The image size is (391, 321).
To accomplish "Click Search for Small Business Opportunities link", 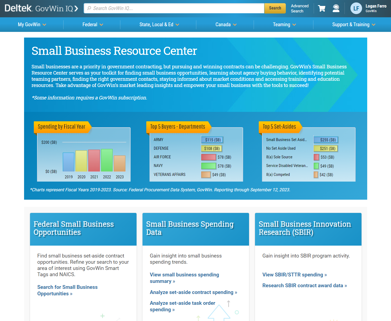I will pos(67,290).
